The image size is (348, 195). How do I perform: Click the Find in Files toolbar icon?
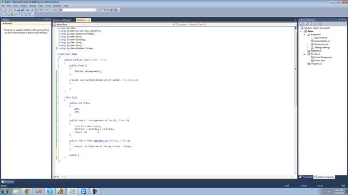(x=60, y=10)
